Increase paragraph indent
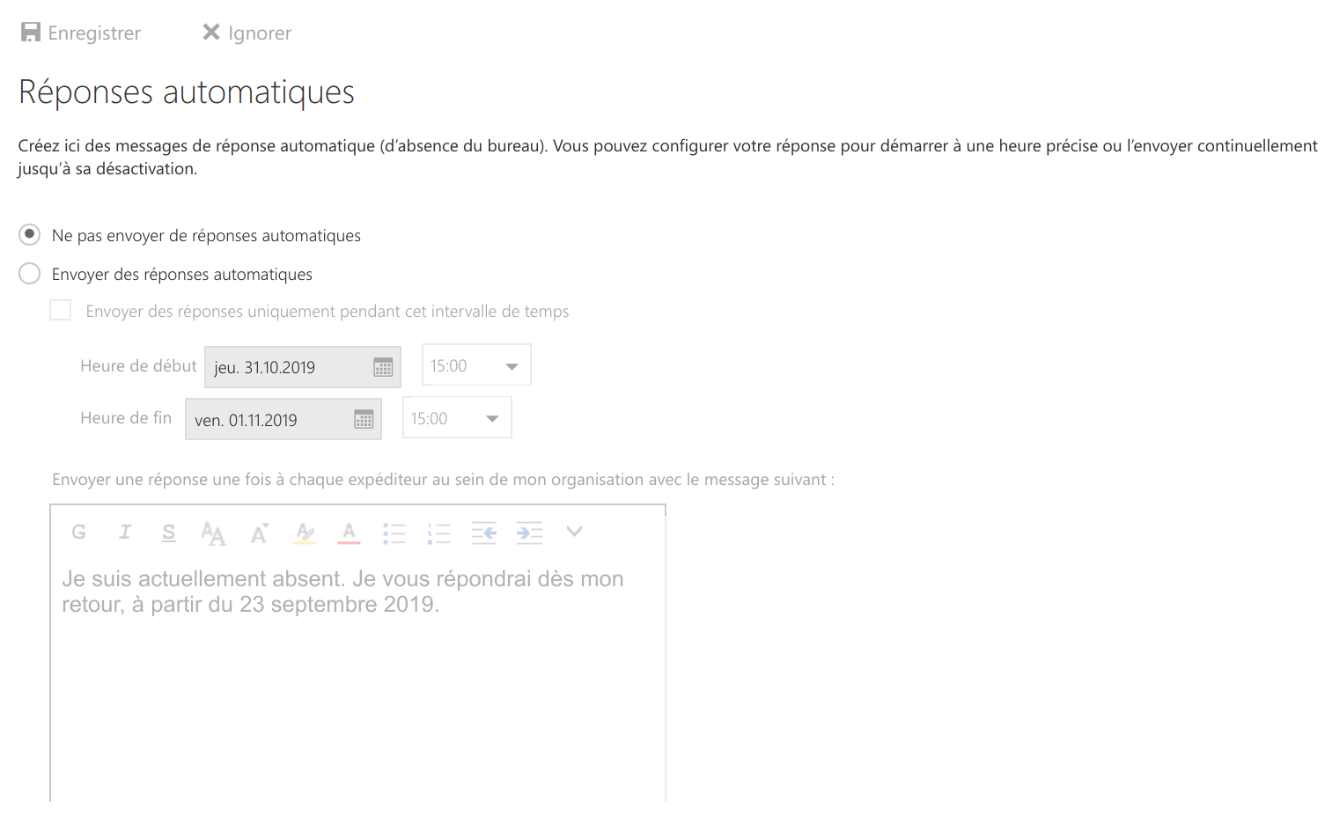 click(529, 533)
